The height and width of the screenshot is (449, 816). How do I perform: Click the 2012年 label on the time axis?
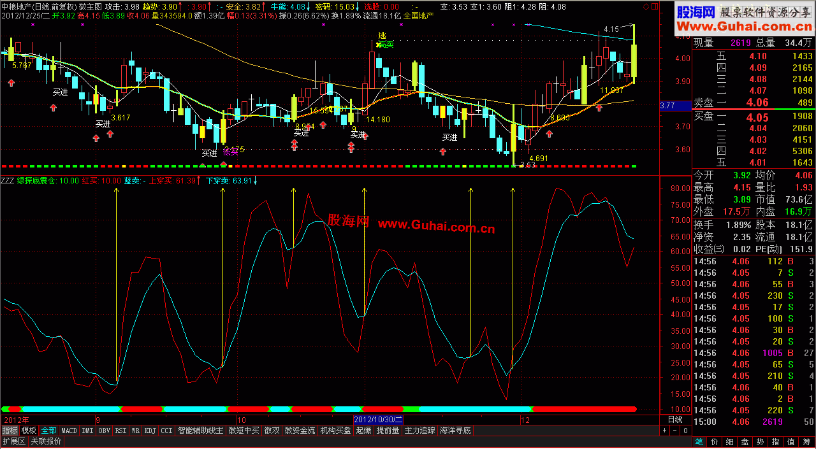pyautogui.click(x=17, y=420)
